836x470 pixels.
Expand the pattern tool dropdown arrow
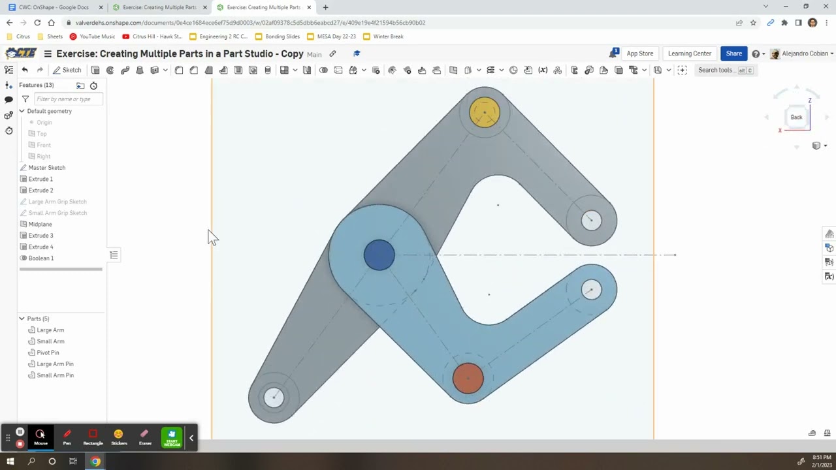pyautogui.click(x=295, y=70)
